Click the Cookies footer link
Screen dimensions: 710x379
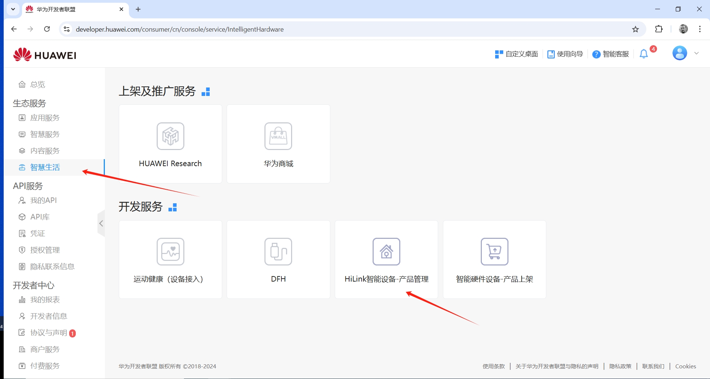(x=686, y=366)
